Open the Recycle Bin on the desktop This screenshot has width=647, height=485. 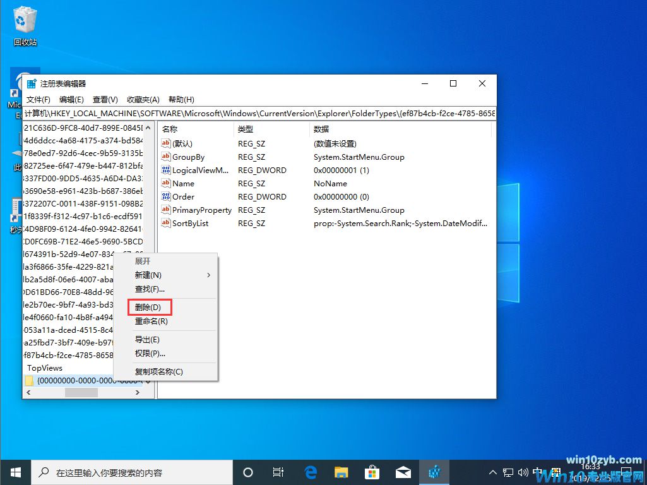click(x=24, y=19)
